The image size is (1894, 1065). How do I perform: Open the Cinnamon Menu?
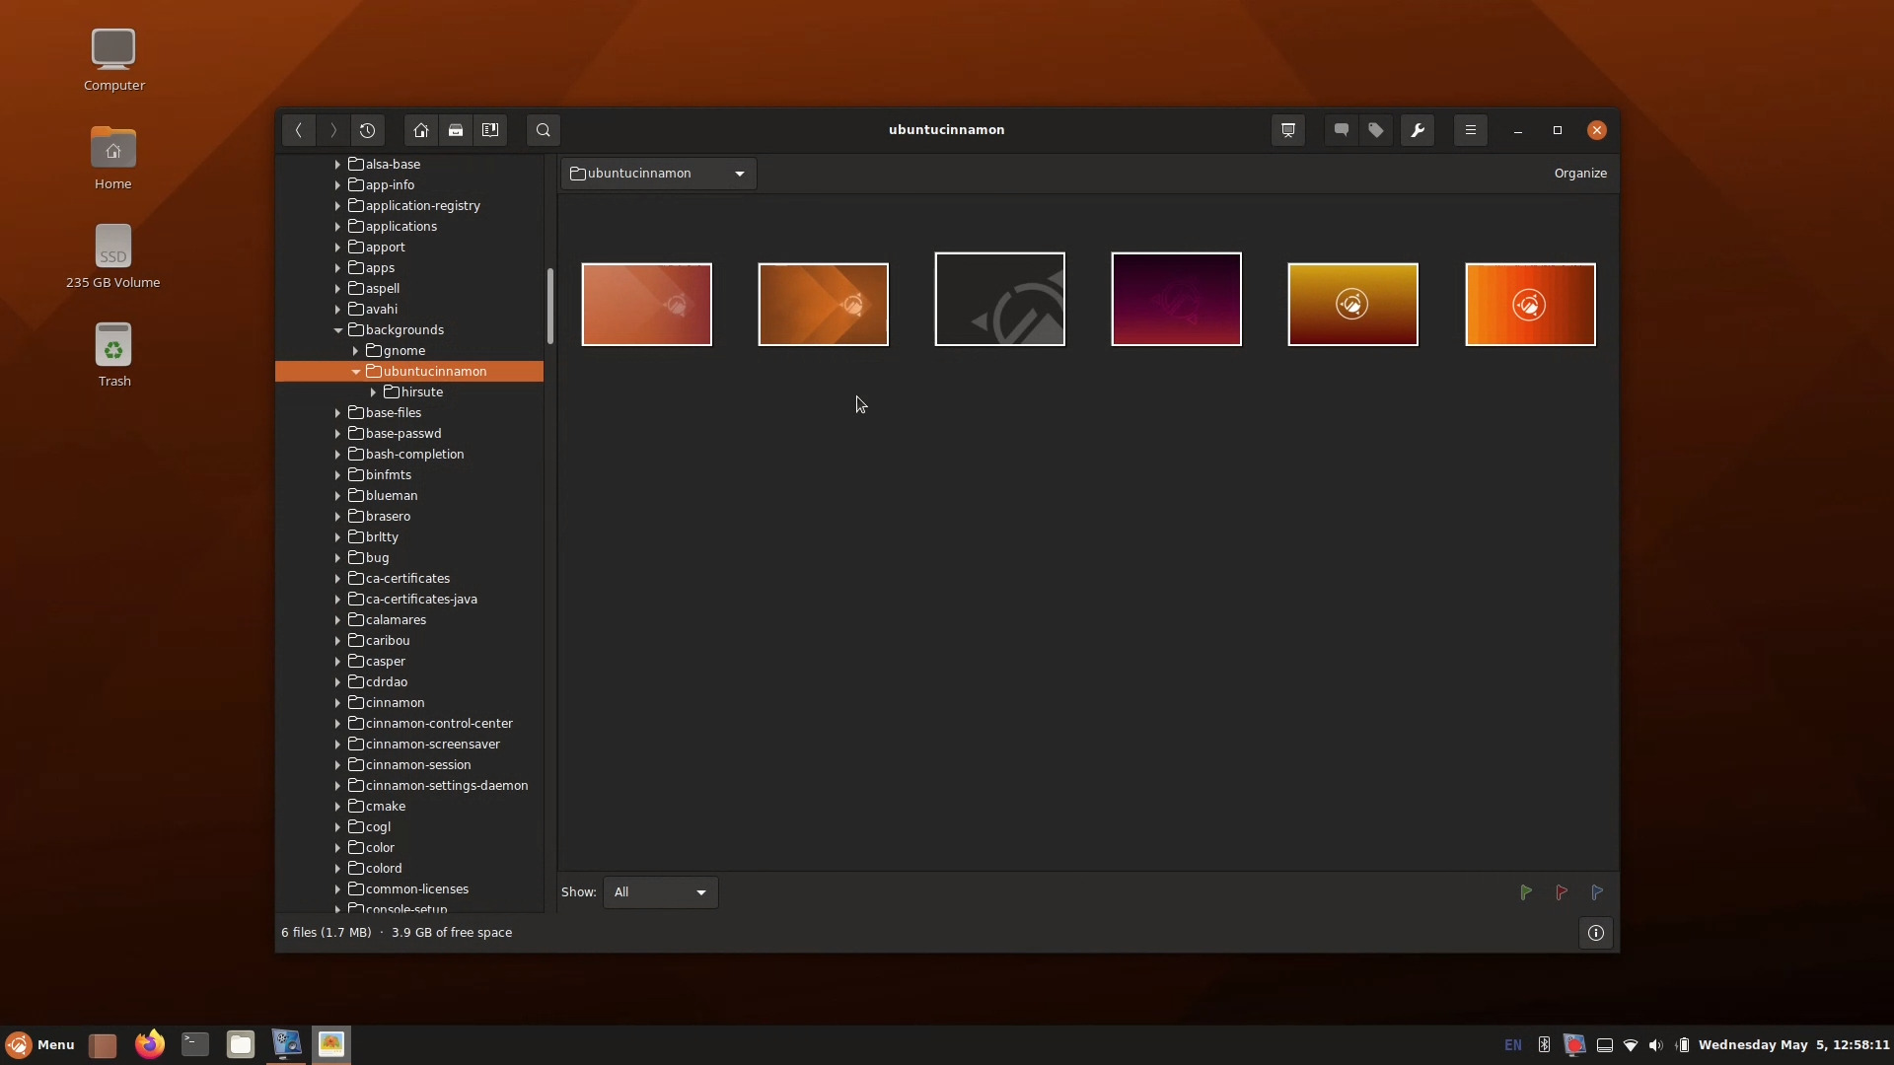point(39,1044)
